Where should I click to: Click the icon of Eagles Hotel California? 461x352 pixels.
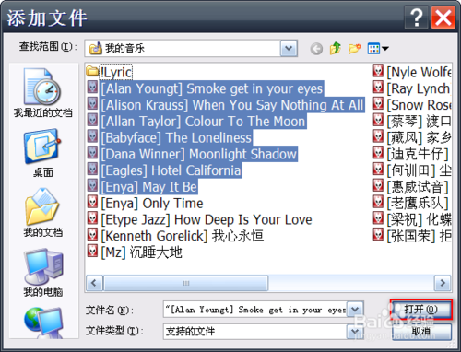point(92,170)
